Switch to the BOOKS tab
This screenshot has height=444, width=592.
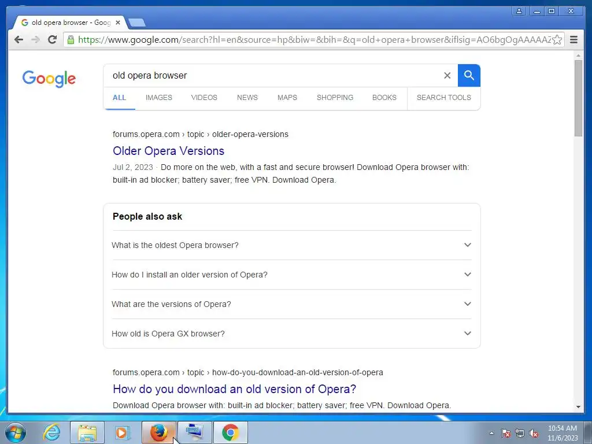coord(384,97)
